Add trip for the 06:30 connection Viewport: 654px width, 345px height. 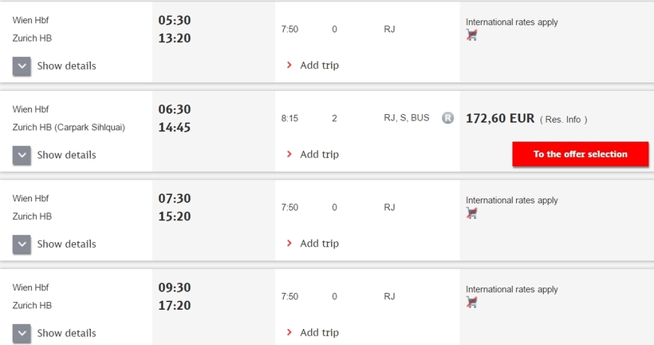(320, 154)
